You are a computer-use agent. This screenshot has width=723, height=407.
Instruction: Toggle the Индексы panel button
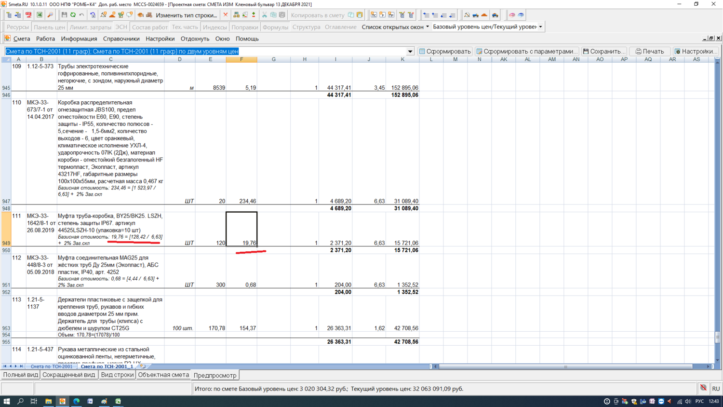click(x=214, y=27)
